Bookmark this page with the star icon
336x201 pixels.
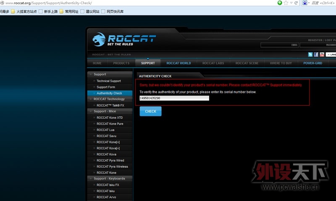point(286,3)
